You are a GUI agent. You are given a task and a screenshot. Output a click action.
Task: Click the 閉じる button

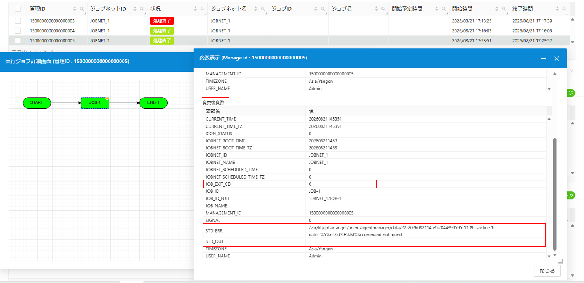547,271
